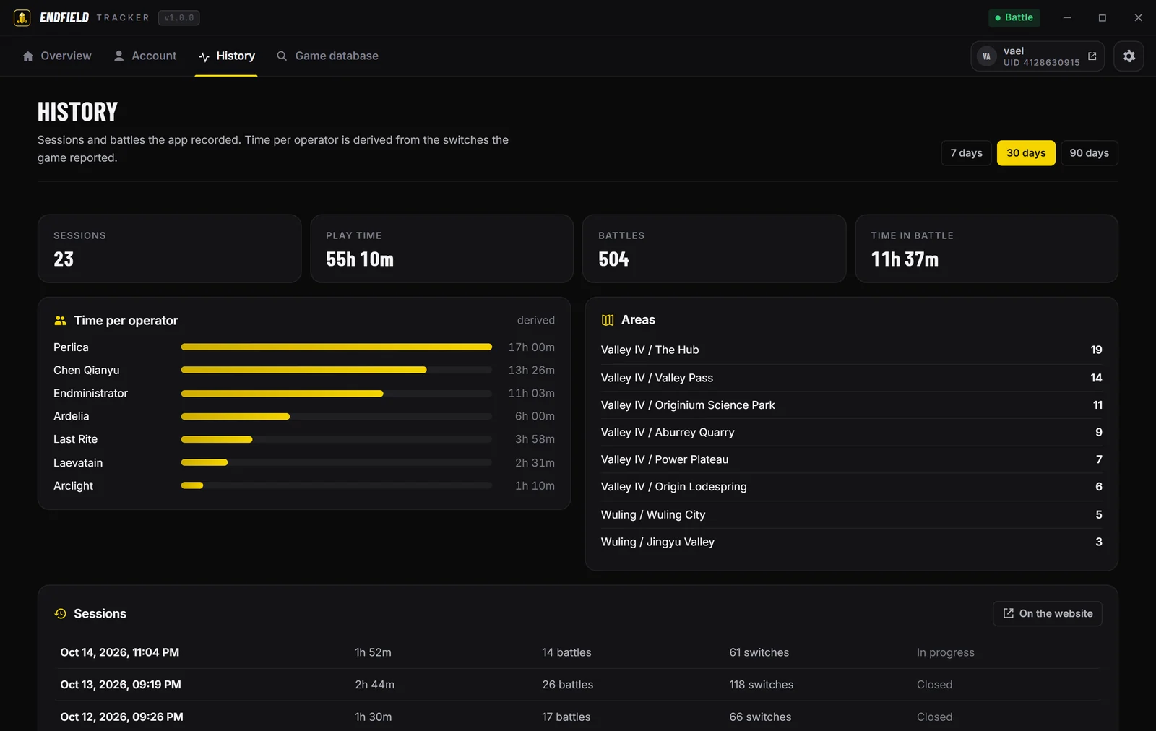Set the range to 7 days

tap(966, 153)
